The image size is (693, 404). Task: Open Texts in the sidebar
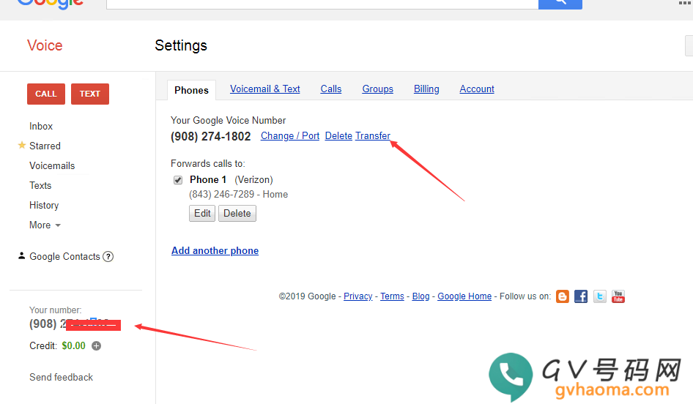tap(40, 186)
